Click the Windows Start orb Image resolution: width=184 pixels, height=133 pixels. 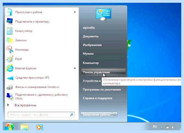9,127
